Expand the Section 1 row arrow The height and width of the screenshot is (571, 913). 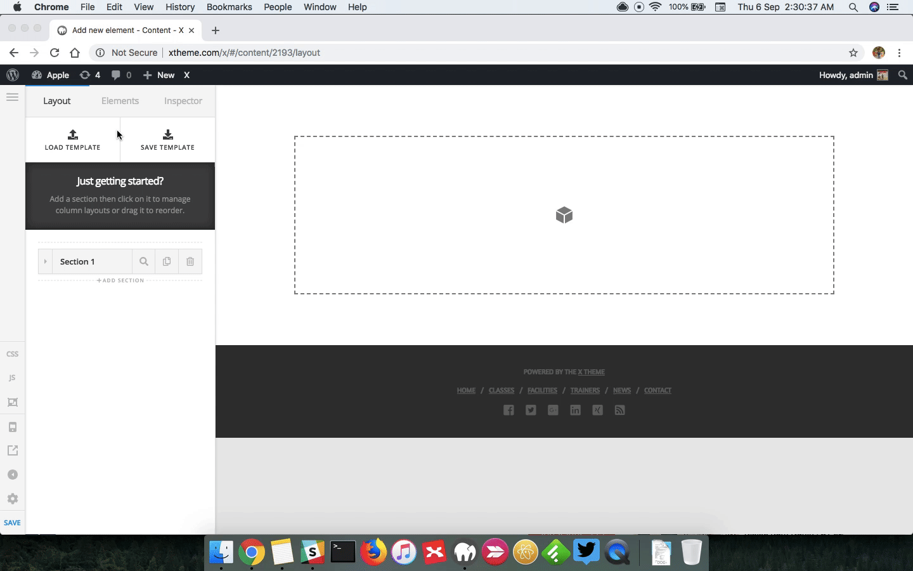[45, 261]
